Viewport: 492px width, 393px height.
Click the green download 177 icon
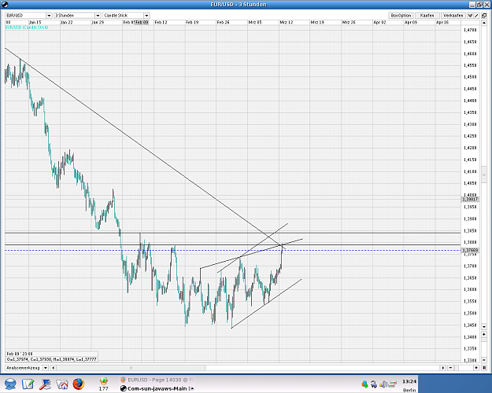104,384
